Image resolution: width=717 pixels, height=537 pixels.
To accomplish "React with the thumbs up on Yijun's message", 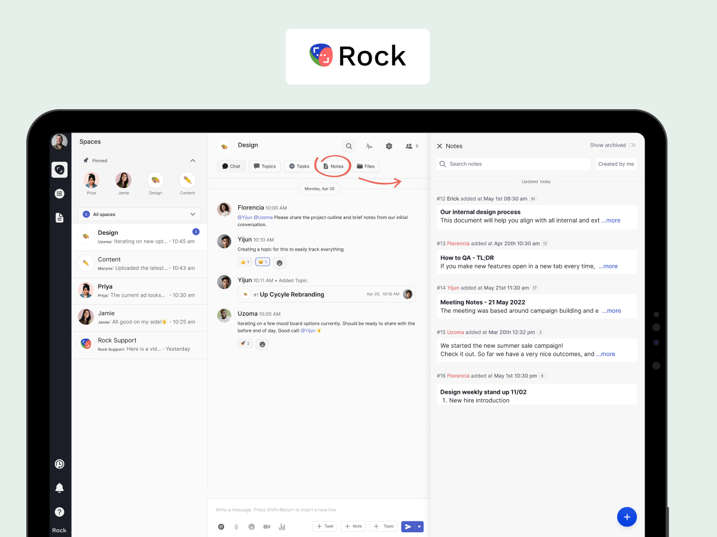I will pos(244,261).
